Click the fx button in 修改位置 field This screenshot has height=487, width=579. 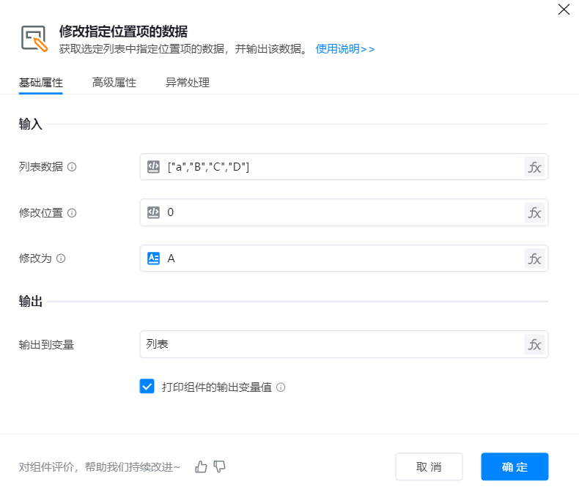(534, 213)
